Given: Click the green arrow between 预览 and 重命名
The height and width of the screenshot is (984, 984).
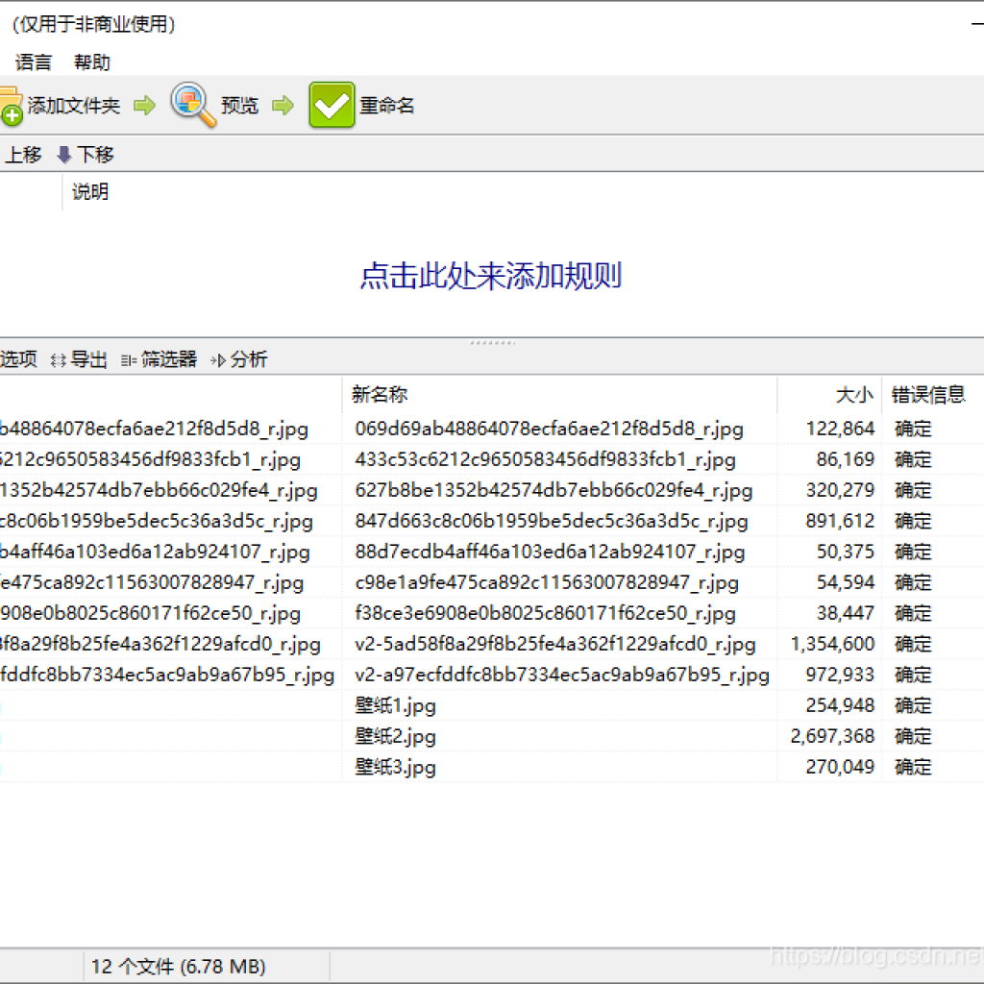Looking at the screenshot, I should pyautogui.click(x=283, y=104).
